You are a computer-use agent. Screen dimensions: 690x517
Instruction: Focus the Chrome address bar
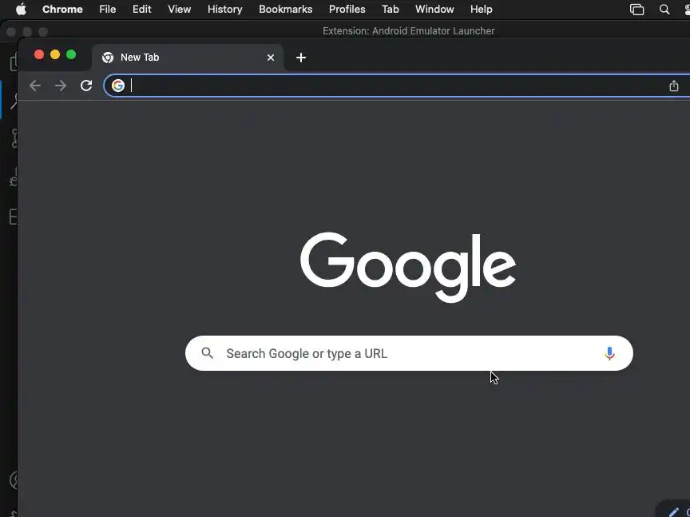point(398,86)
